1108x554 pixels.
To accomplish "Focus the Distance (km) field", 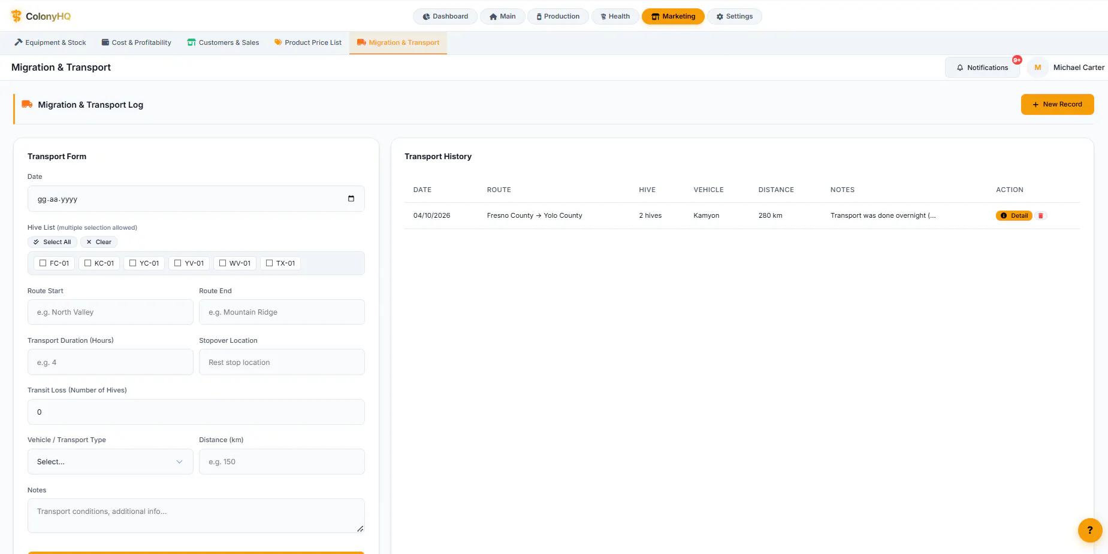I will pyautogui.click(x=282, y=462).
